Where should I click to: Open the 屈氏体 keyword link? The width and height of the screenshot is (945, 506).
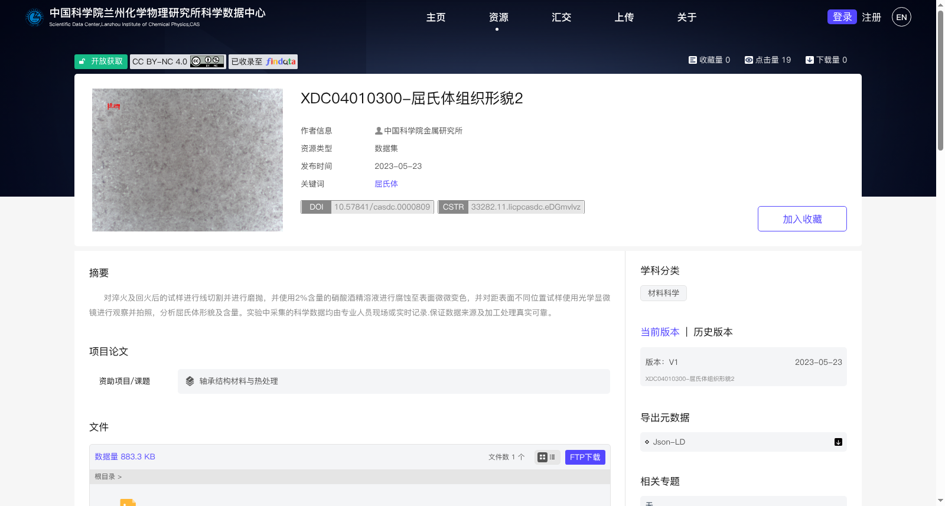(x=386, y=184)
